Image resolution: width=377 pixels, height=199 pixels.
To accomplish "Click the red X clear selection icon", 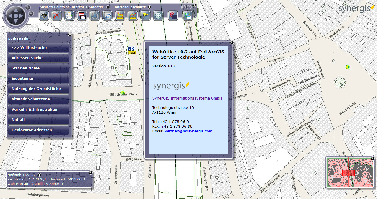I will [x=56, y=16].
